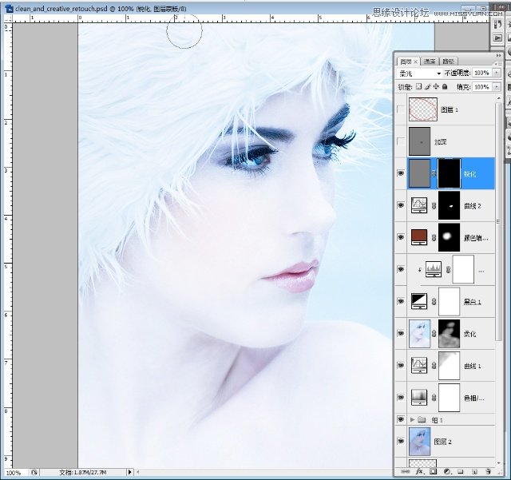
Task: Open the Actions panel play icon in dock
Action: (x=498, y=38)
